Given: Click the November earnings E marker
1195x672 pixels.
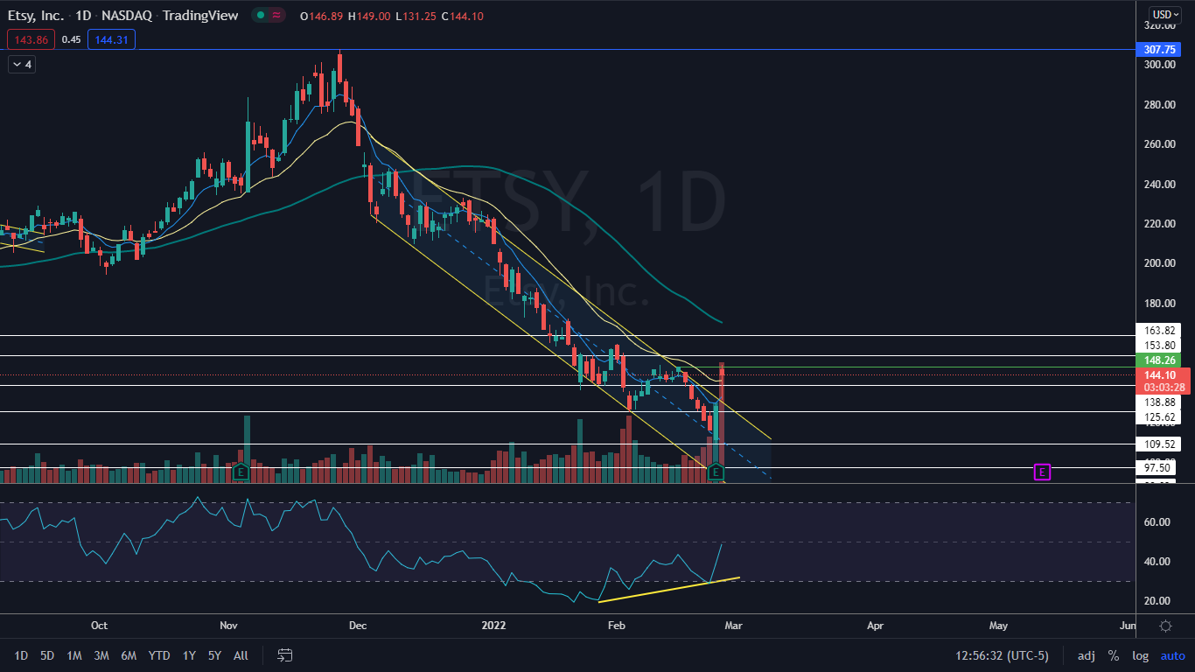Looking at the screenshot, I should (241, 472).
